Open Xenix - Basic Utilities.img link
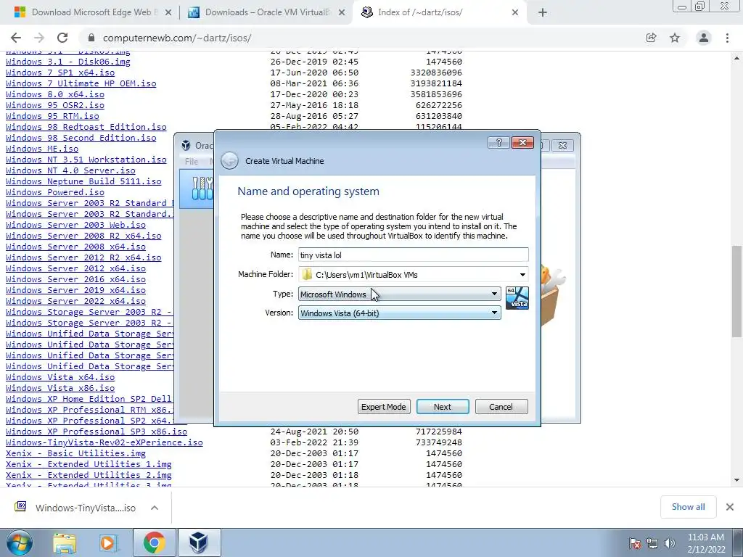Image resolution: width=743 pixels, height=557 pixels. click(x=75, y=453)
